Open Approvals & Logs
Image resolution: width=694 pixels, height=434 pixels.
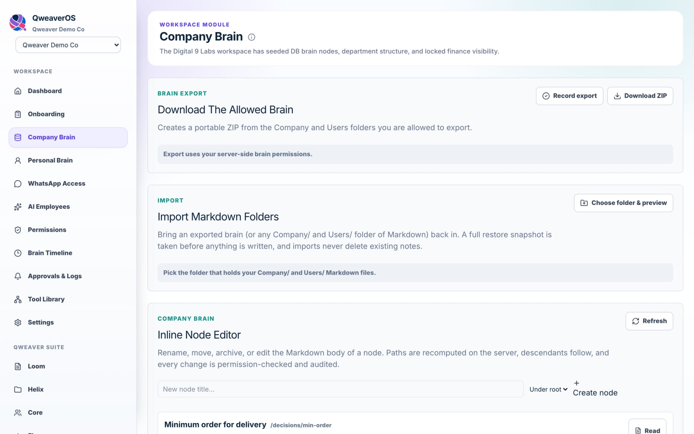(68, 276)
